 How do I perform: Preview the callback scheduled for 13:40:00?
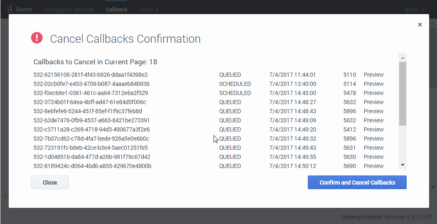point(373,84)
